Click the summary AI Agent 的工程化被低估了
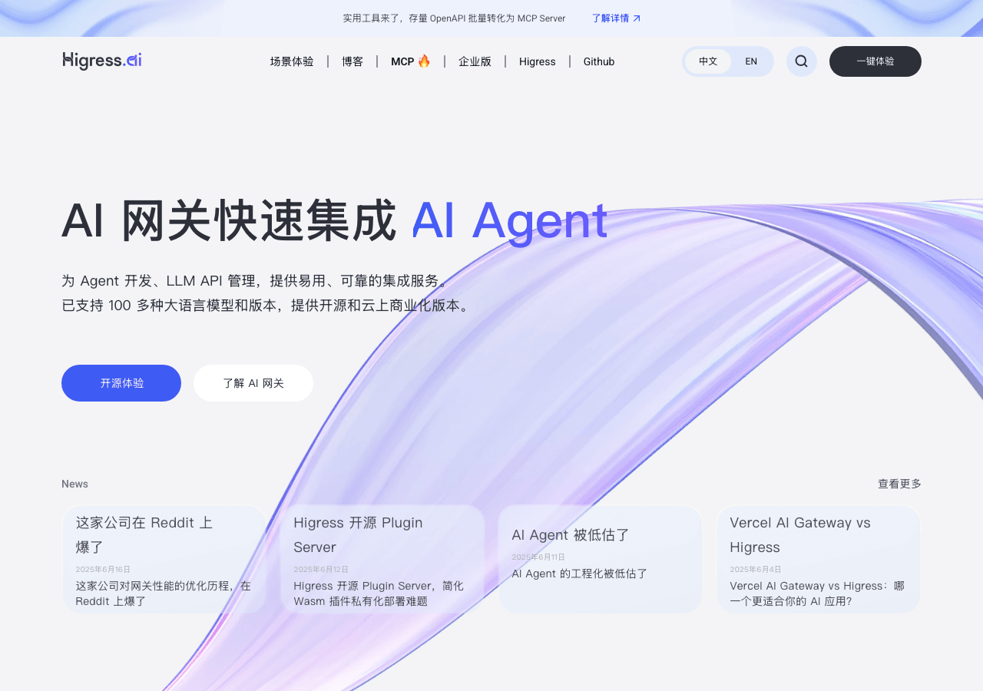This screenshot has height=691, width=983. coord(580,574)
